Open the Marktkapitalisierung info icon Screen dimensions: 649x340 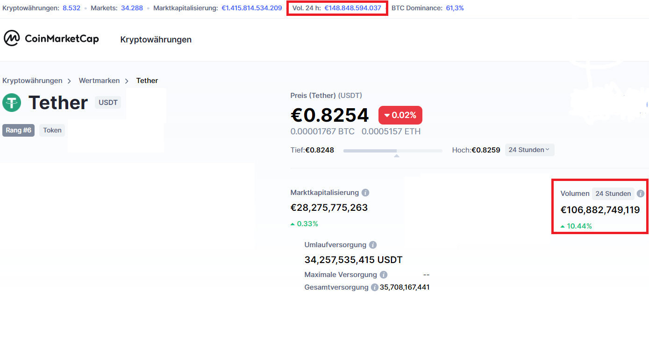(x=365, y=193)
